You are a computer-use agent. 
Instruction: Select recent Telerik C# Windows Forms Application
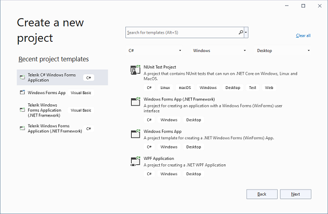(62, 78)
